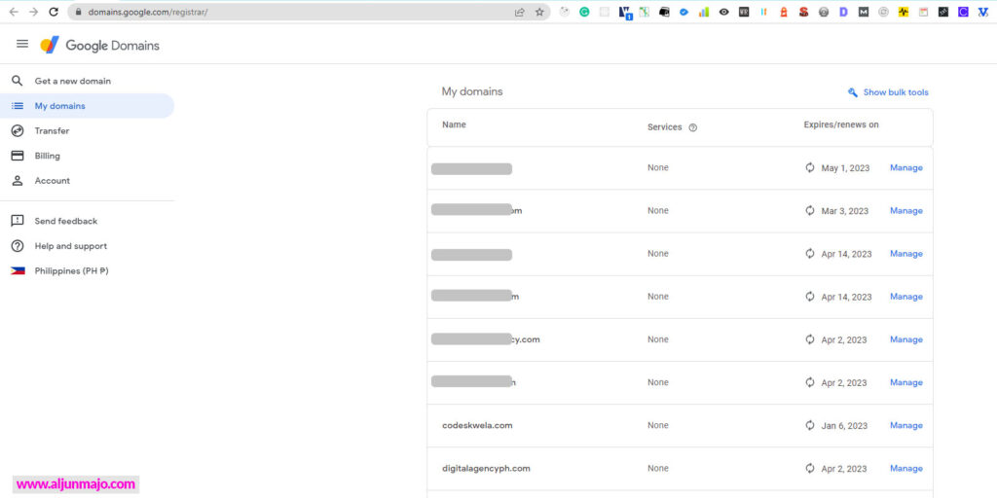Click the green Grammarly extension icon
This screenshot has width=997, height=498.
pyautogui.click(x=584, y=12)
